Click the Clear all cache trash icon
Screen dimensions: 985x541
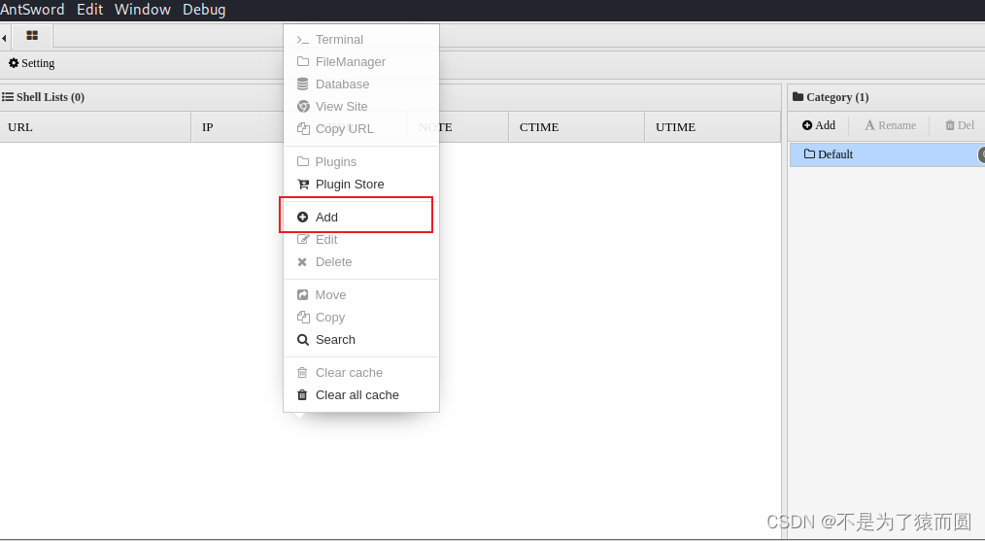pos(302,395)
